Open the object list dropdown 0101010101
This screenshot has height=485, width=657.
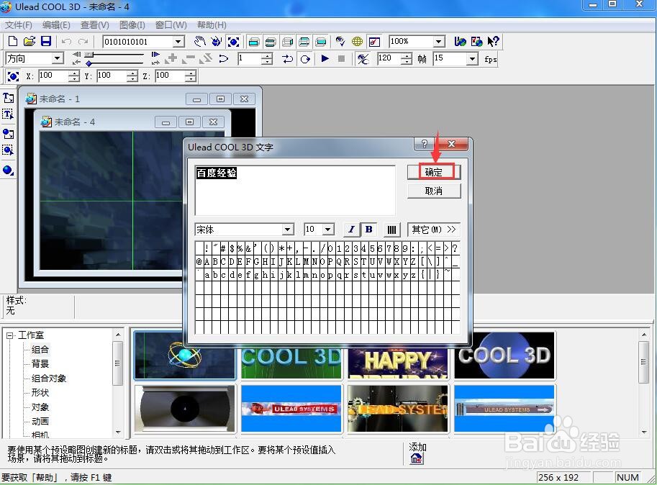179,42
